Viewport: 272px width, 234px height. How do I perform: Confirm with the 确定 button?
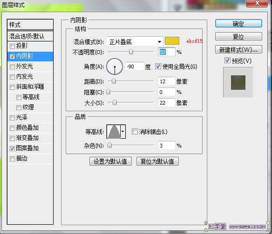click(x=238, y=24)
